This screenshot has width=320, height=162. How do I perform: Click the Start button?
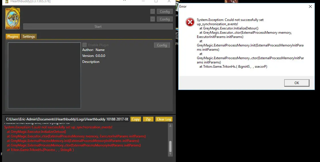(x=98, y=27)
